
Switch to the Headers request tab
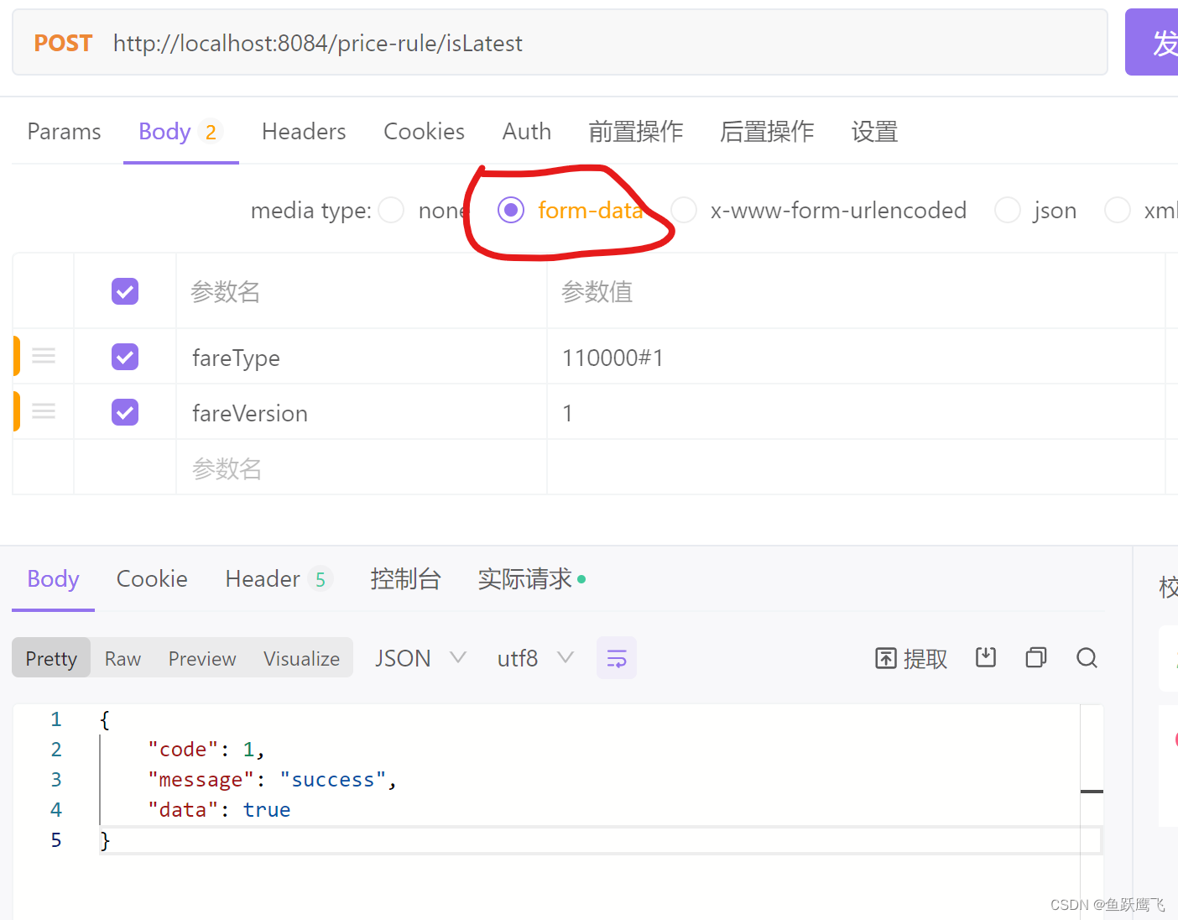[x=304, y=131]
